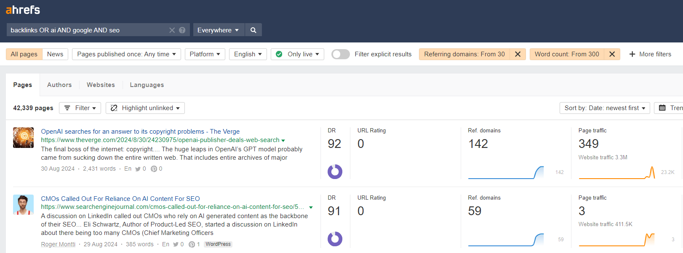
Task: Click the 42,339 pages count
Action: (x=33, y=108)
